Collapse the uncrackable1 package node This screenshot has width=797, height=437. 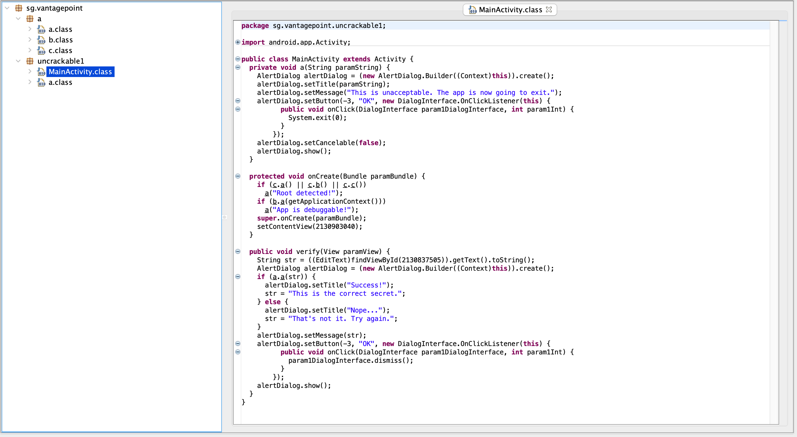coord(18,61)
